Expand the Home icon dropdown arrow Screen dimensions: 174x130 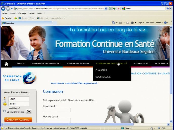117,23
